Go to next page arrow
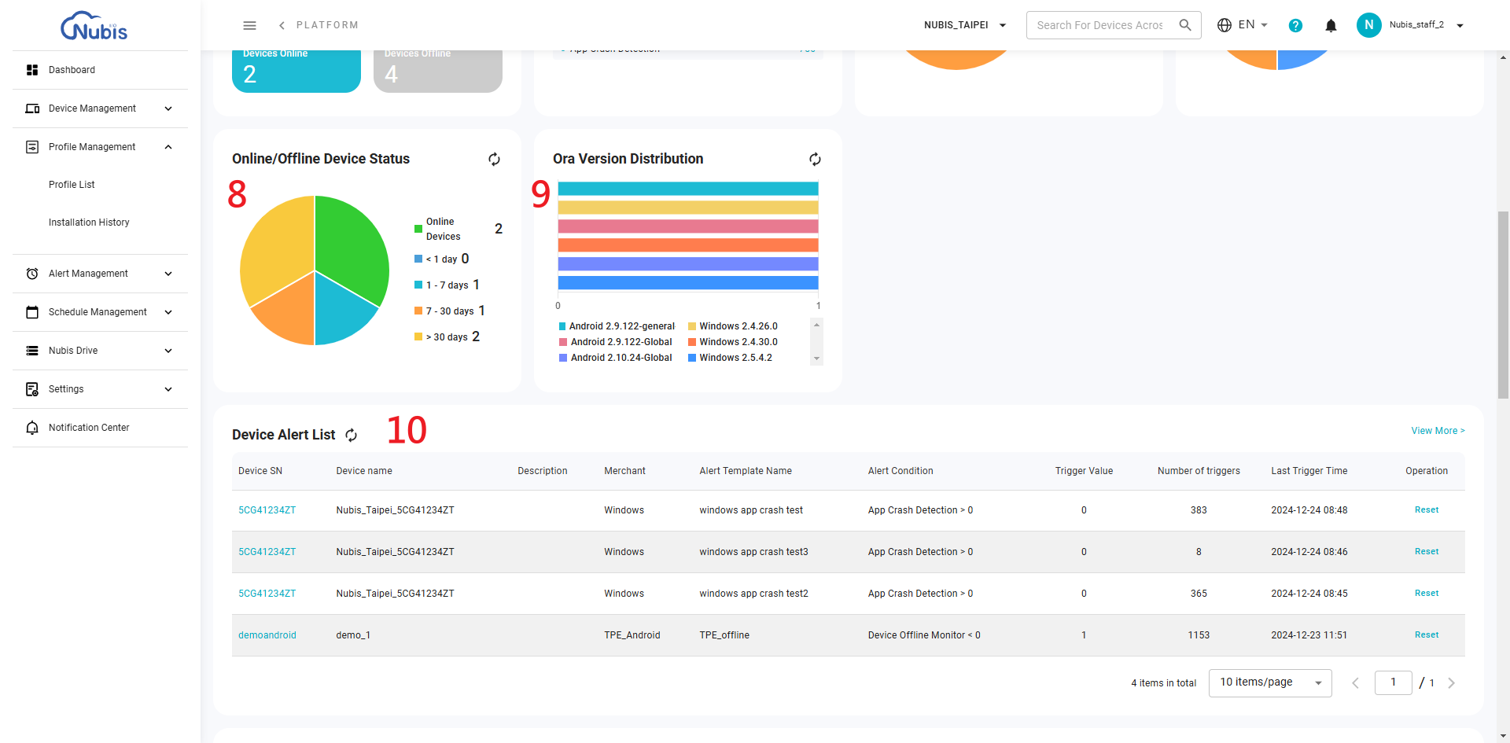The width and height of the screenshot is (1510, 743). (x=1452, y=683)
